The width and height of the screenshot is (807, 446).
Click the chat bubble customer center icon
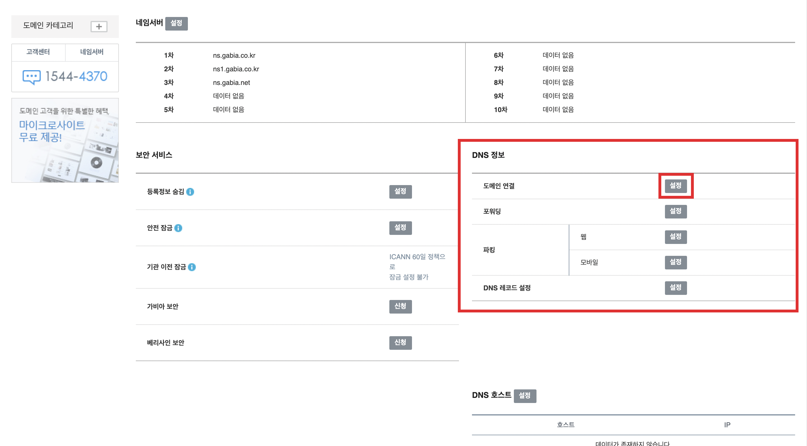coord(31,77)
